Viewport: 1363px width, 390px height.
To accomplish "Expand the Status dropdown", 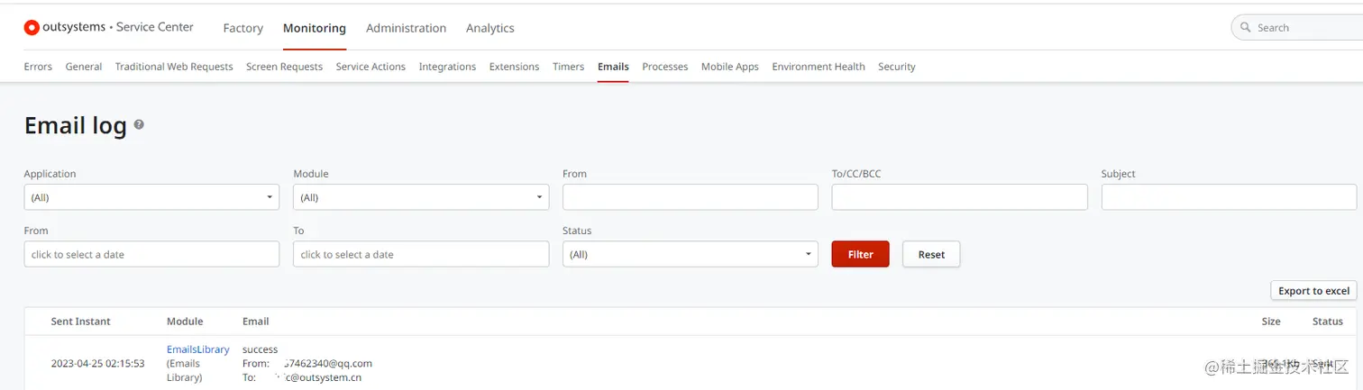I will click(690, 254).
